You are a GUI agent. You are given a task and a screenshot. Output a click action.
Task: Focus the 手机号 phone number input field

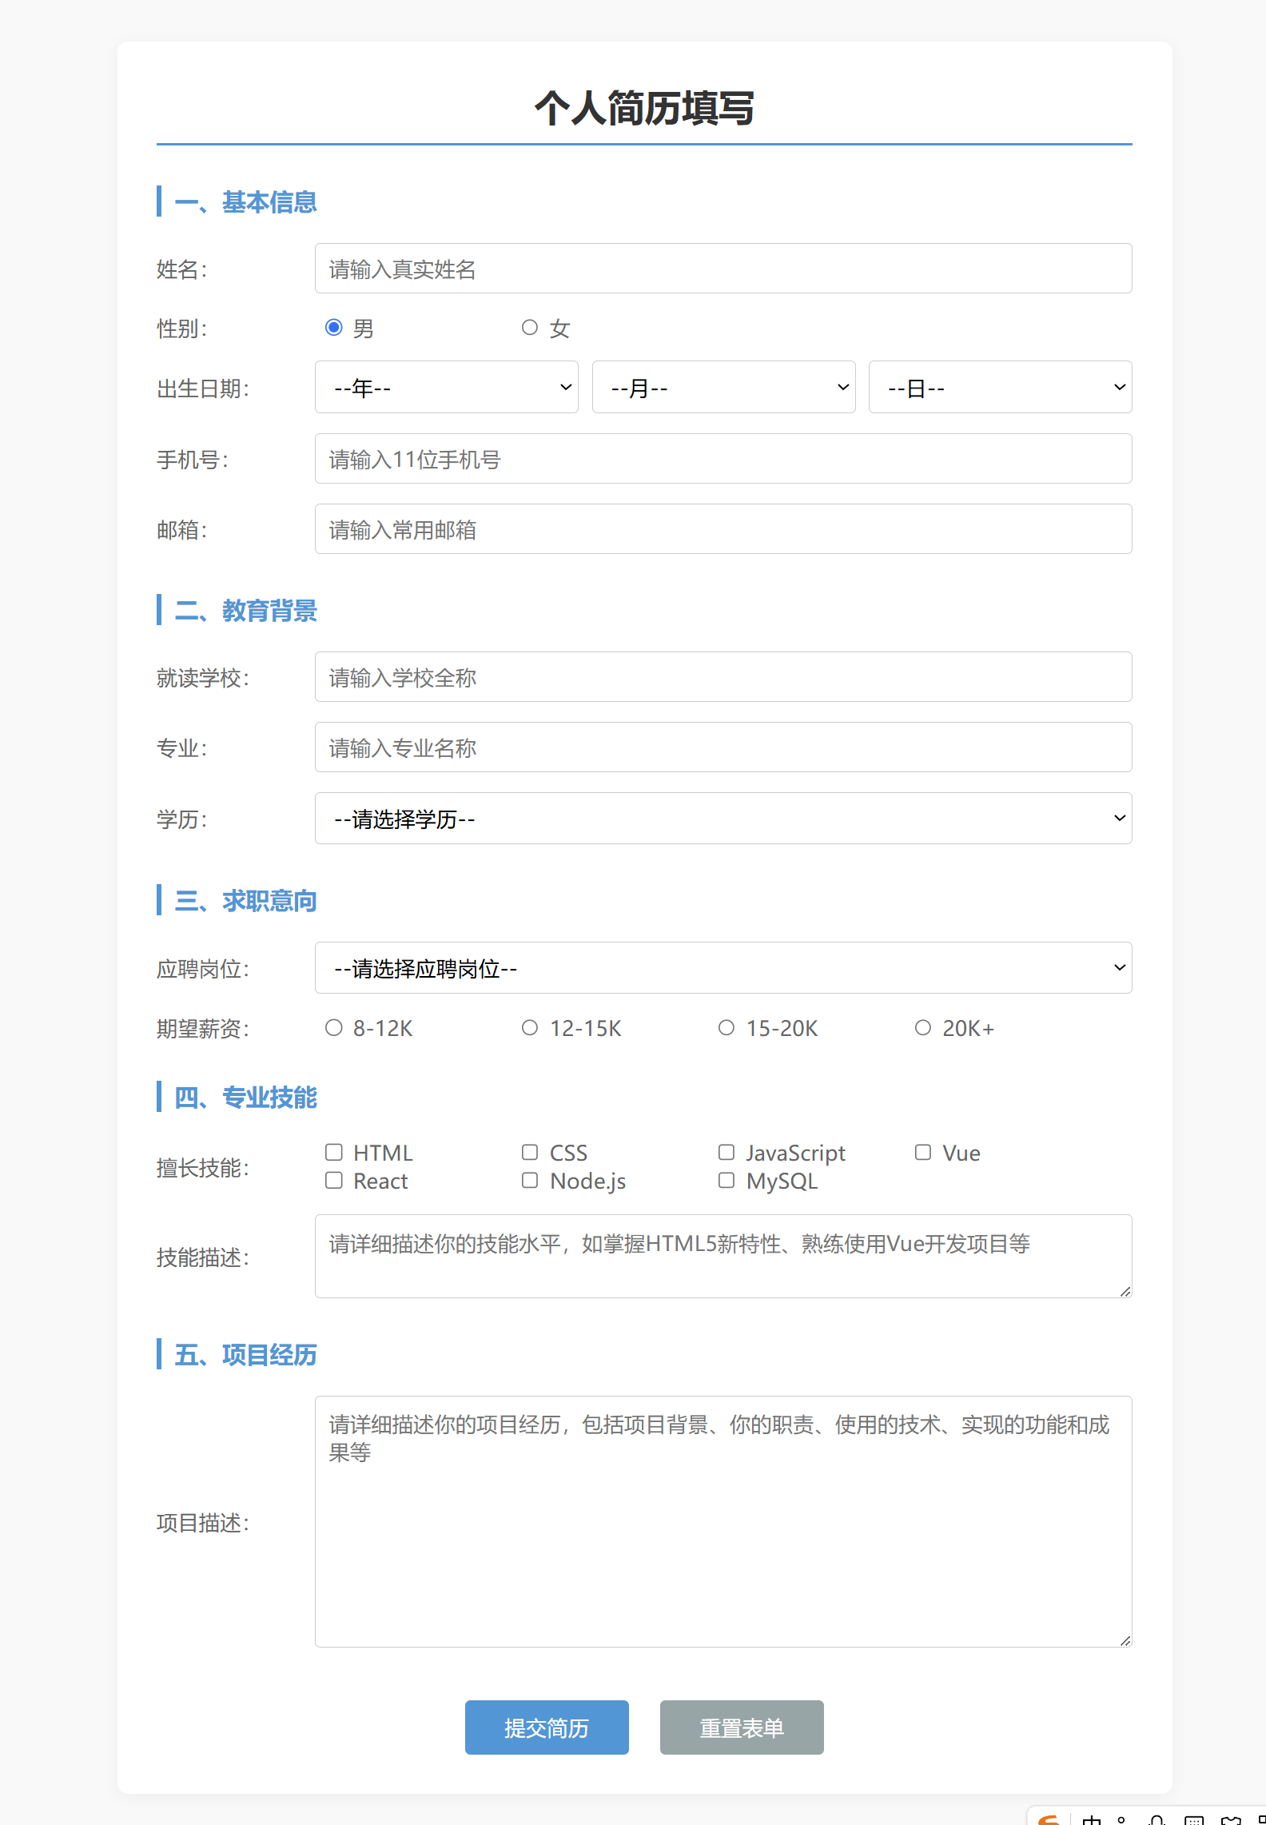(x=723, y=459)
